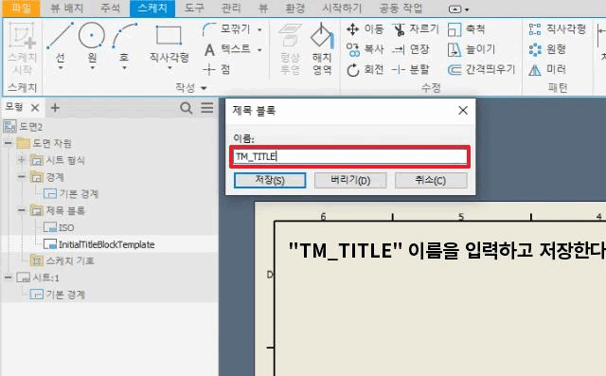Open the 텍스트 dropdown arrow
This screenshot has width=606, height=376.
tap(259, 50)
